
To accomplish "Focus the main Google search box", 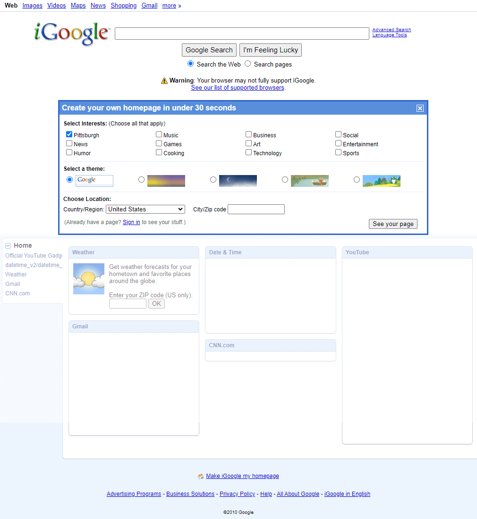I will point(242,33).
